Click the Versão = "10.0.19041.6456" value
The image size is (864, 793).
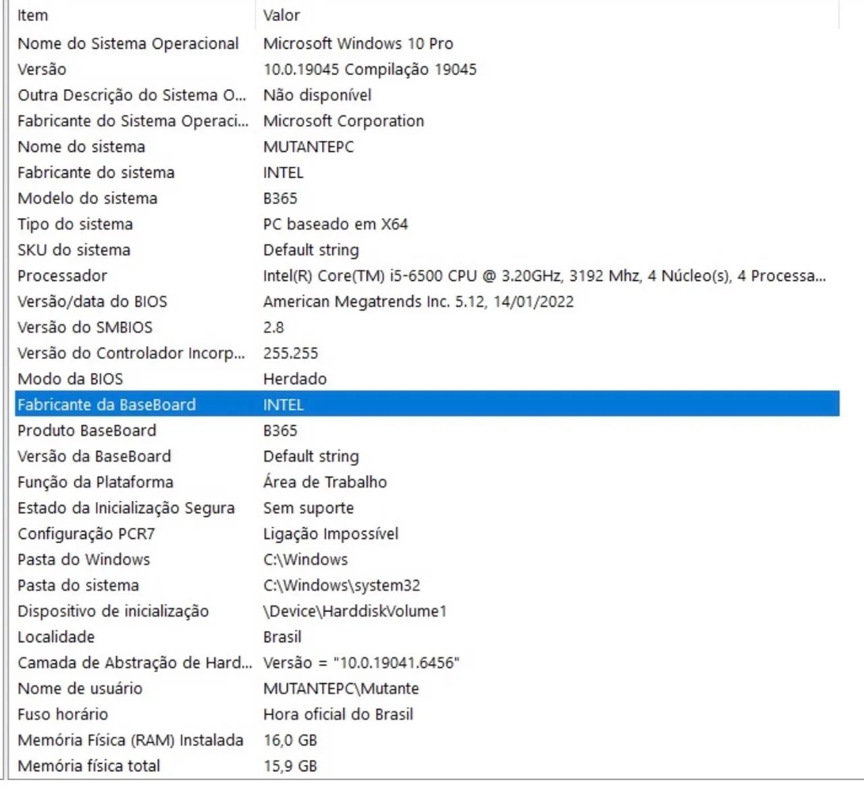click(x=361, y=663)
